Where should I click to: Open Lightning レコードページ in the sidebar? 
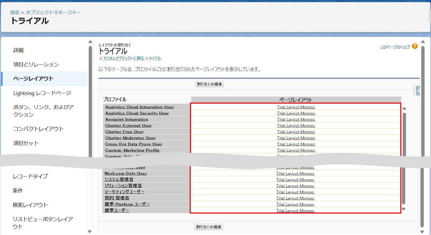(42, 93)
